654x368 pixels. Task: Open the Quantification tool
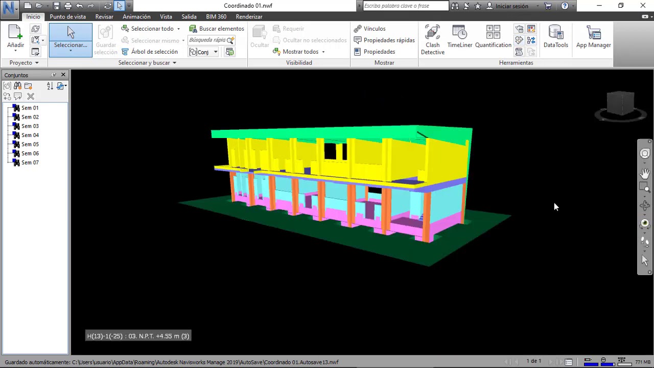pyautogui.click(x=493, y=37)
